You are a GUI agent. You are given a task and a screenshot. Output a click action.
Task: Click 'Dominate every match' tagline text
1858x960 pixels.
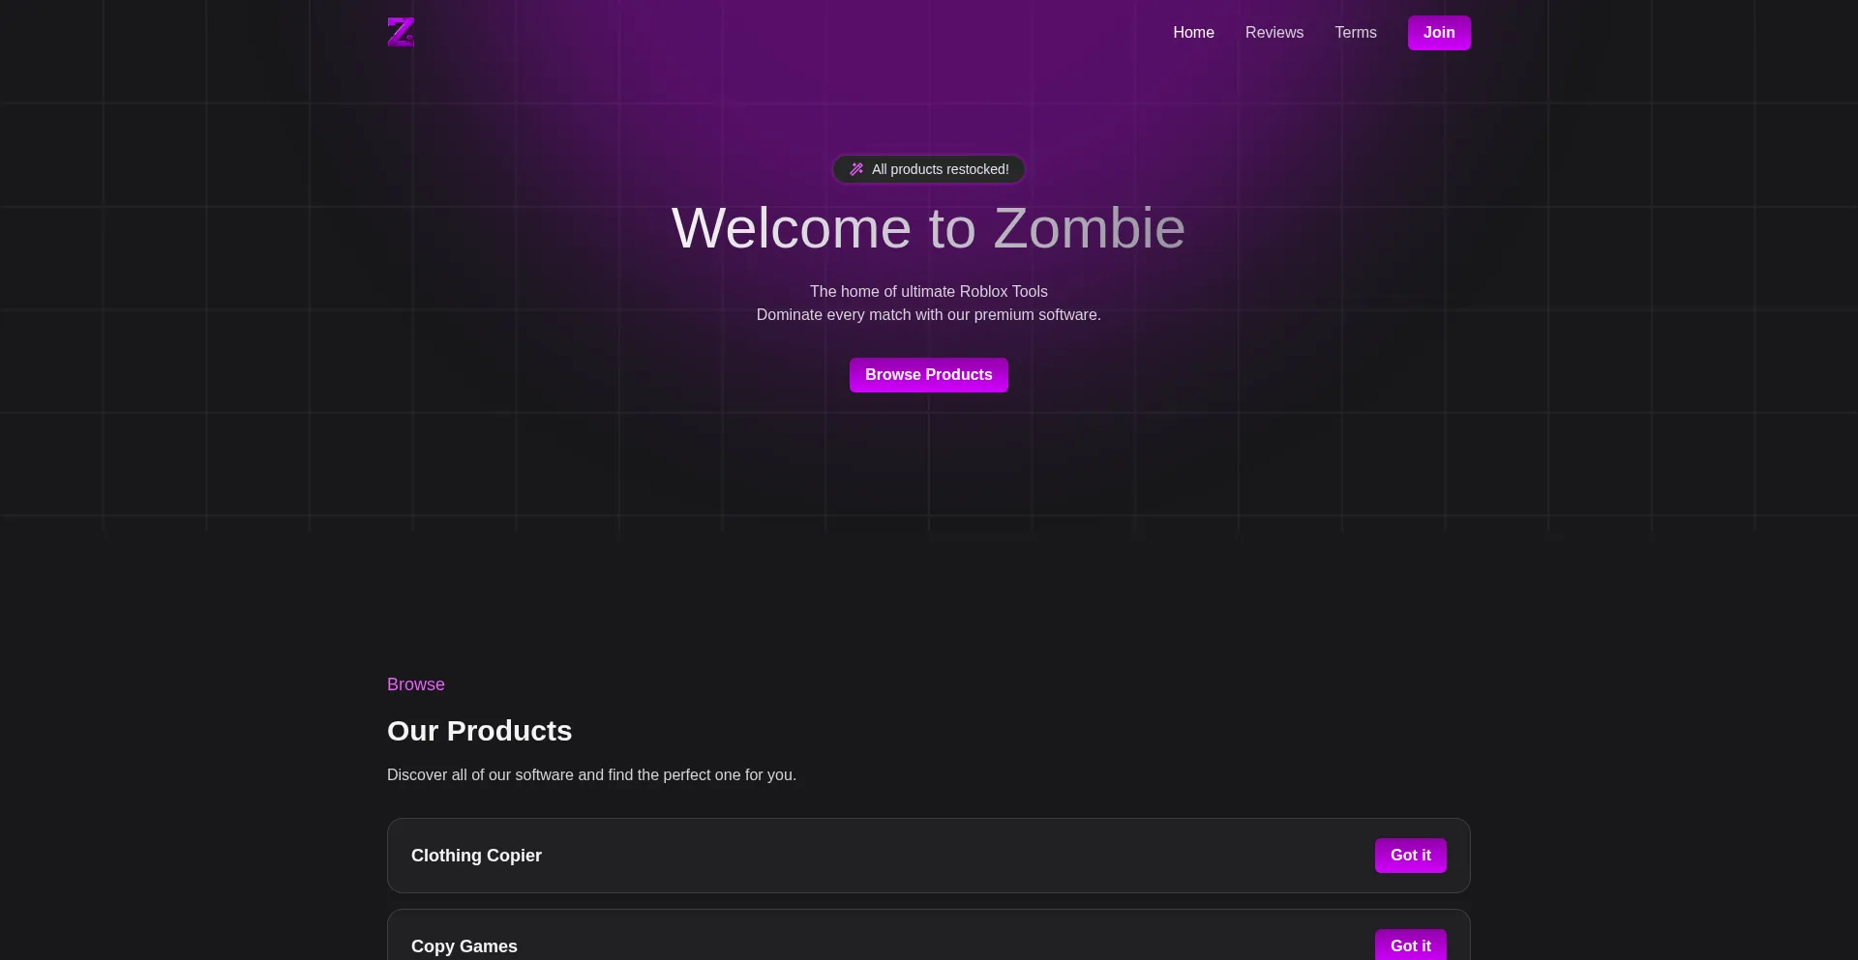(x=929, y=315)
